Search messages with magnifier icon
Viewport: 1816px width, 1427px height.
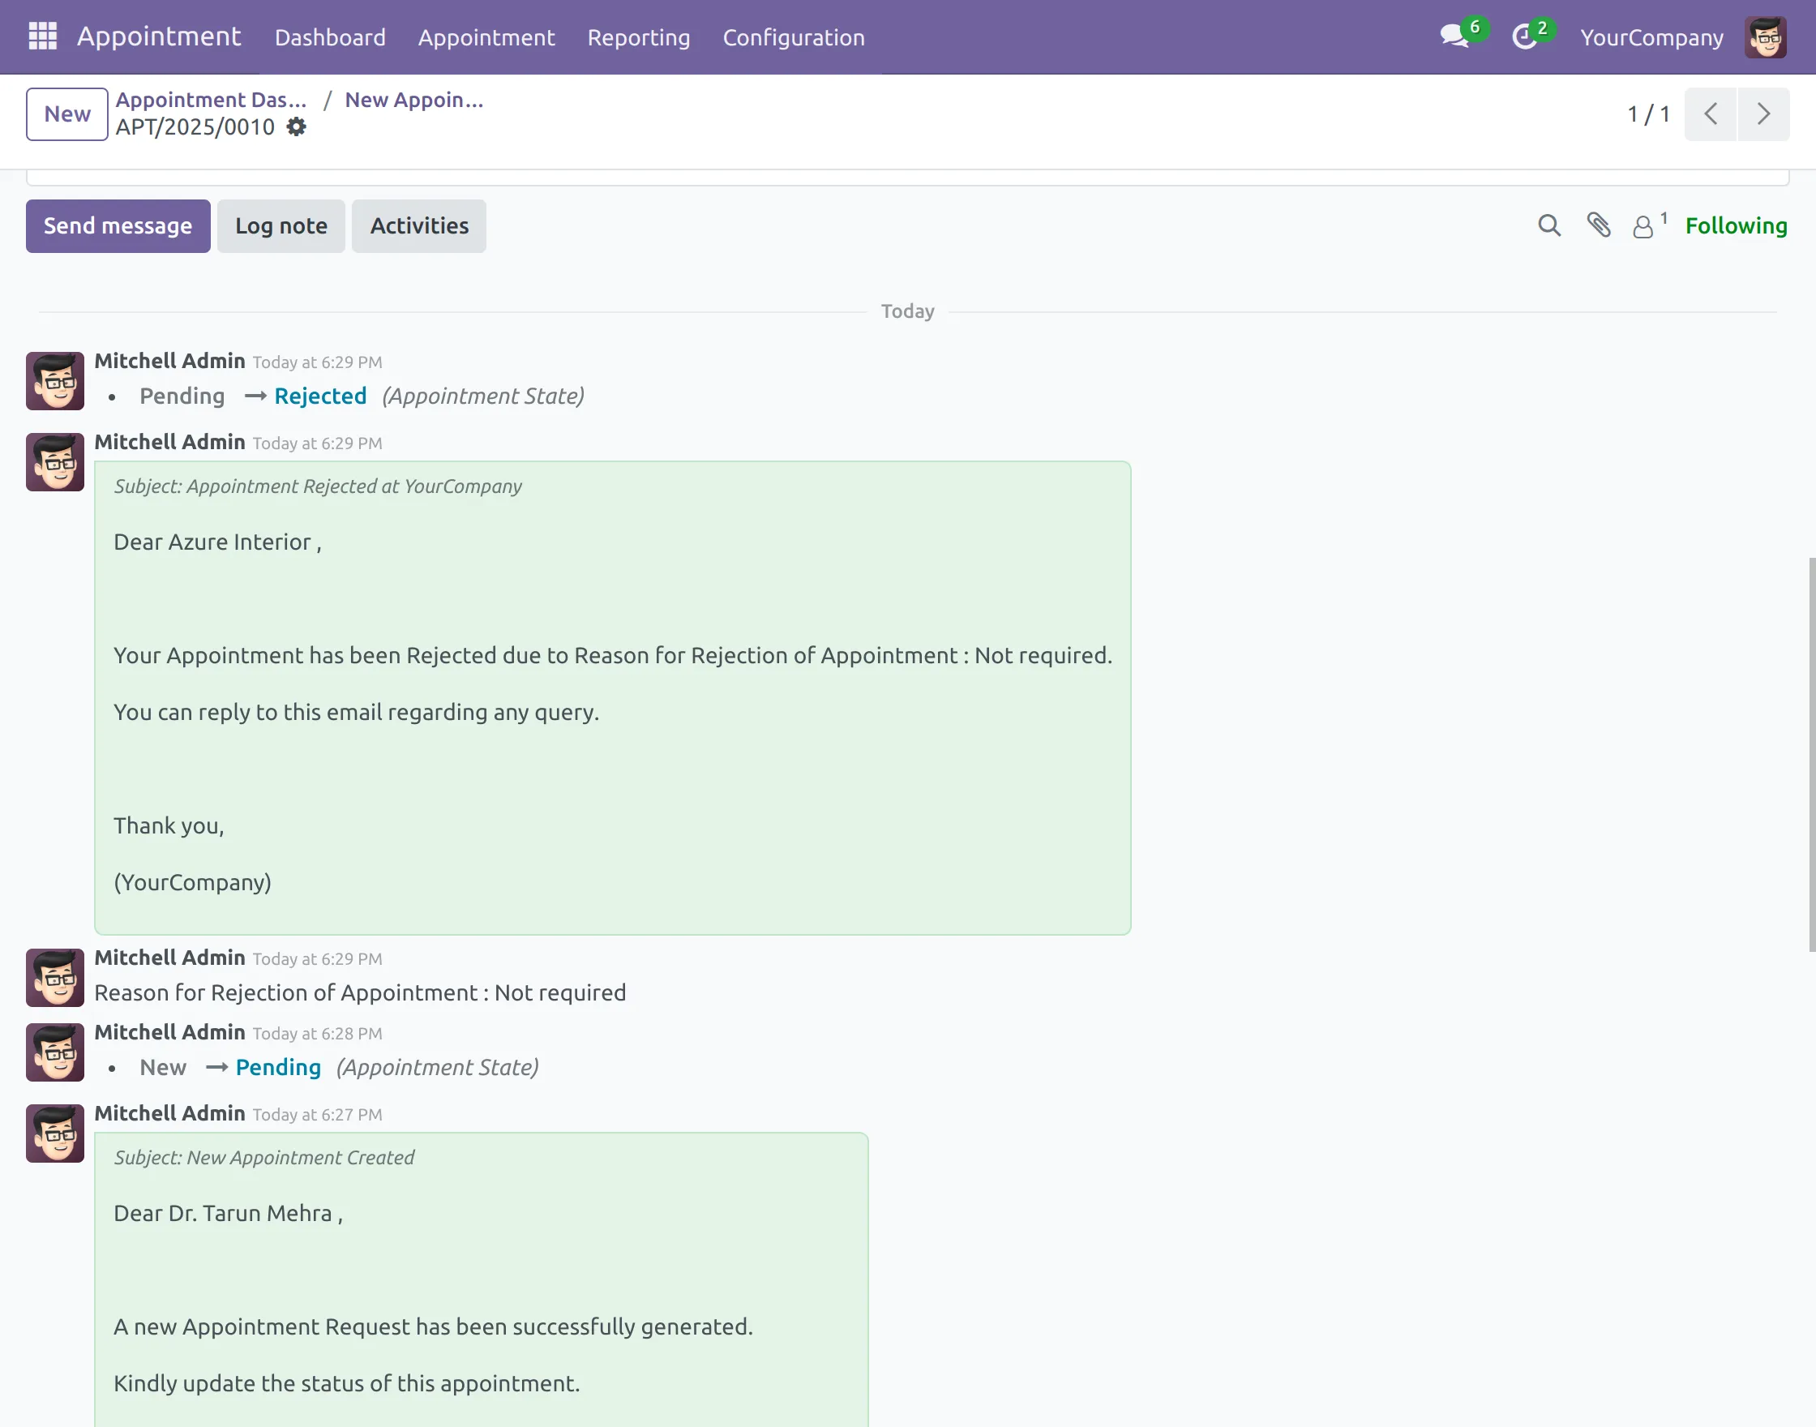tap(1548, 225)
